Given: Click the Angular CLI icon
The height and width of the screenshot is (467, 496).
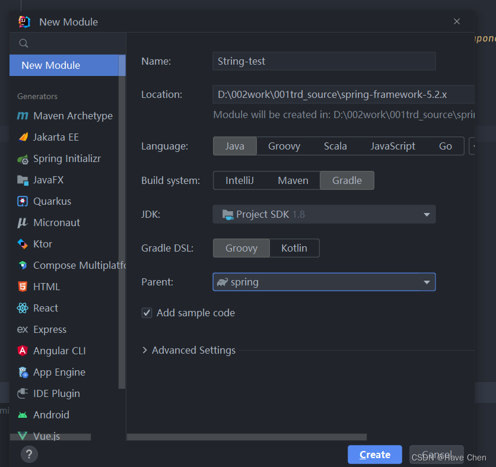Looking at the screenshot, I should (x=23, y=351).
